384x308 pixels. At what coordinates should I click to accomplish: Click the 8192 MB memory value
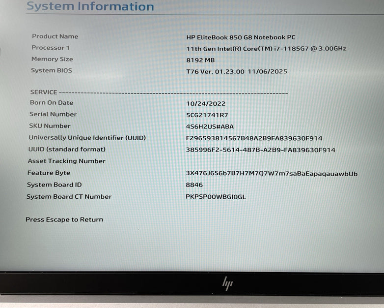click(x=200, y=60)
